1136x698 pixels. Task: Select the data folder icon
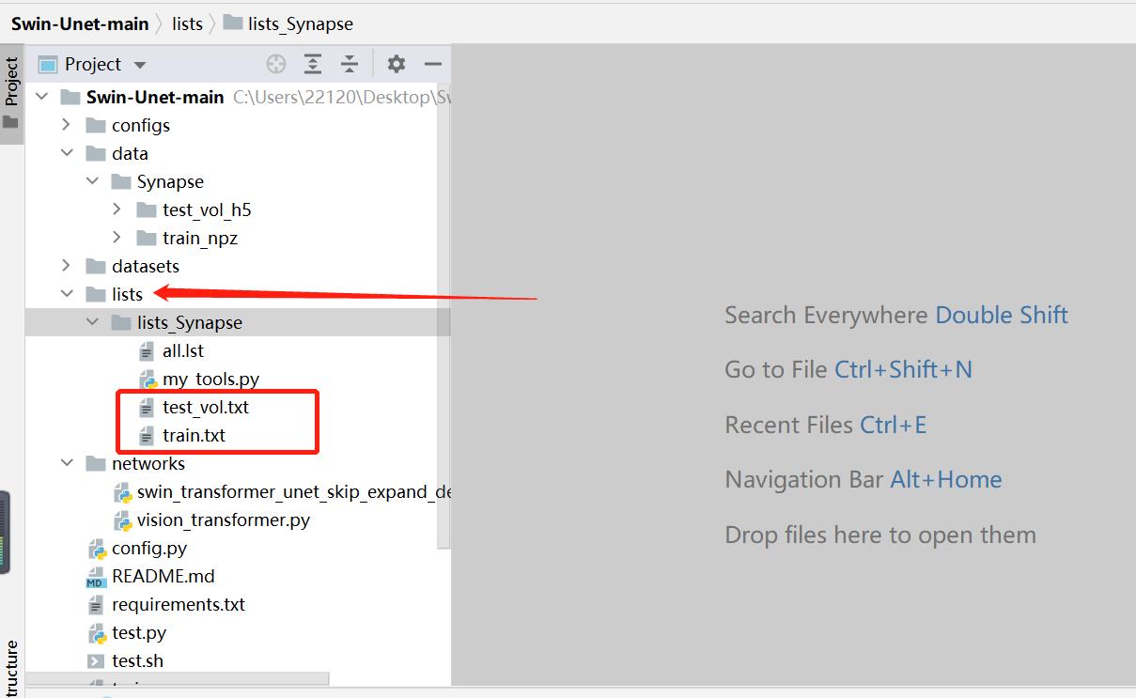click(96, 153)
